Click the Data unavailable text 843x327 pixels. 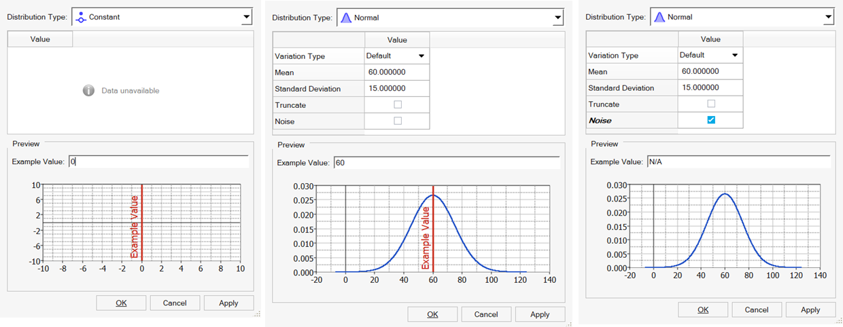(131, 90)
